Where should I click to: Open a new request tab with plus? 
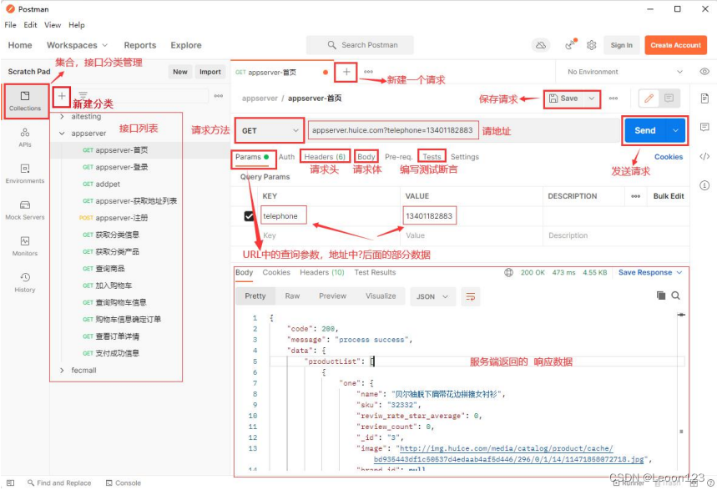point(346,72)
